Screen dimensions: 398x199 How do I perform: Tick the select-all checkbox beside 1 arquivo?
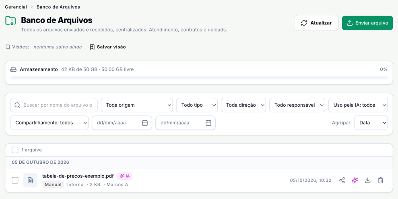point(15,150)
